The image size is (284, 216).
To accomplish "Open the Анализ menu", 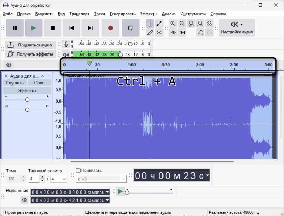I will tap(169, 14).
